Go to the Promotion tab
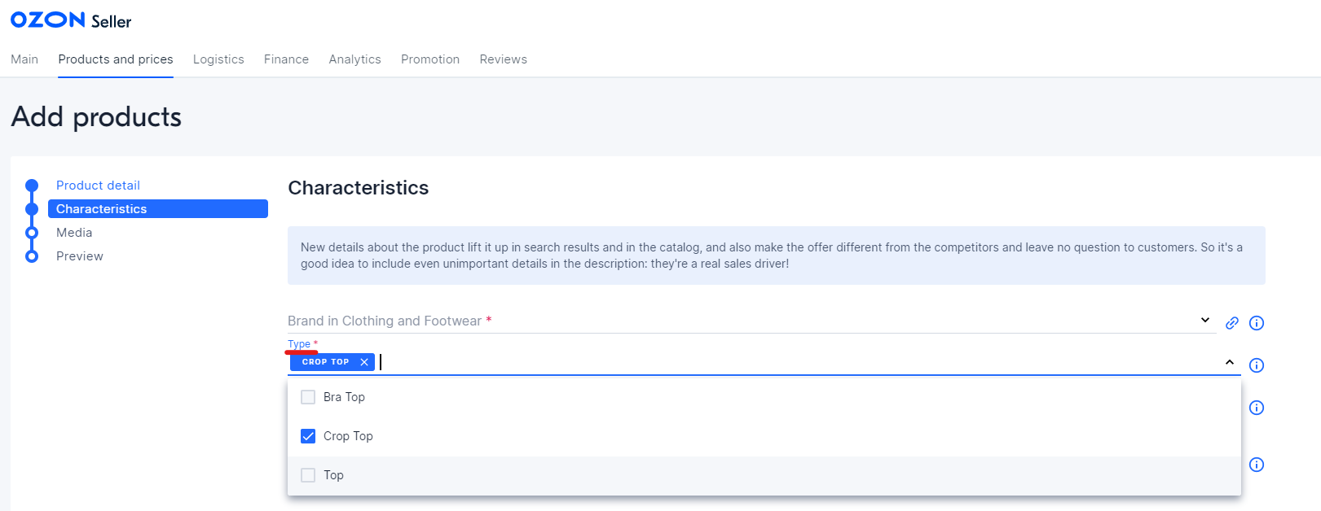 (430, 59)
